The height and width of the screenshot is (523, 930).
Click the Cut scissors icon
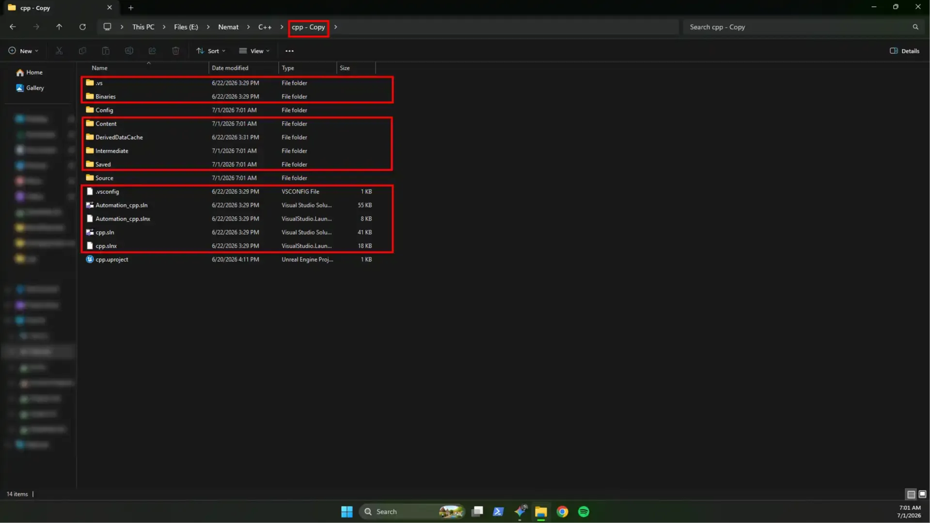point(59,51)
